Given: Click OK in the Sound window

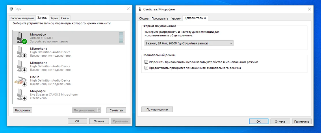Looking at the screenshot, I should [77, 121].
